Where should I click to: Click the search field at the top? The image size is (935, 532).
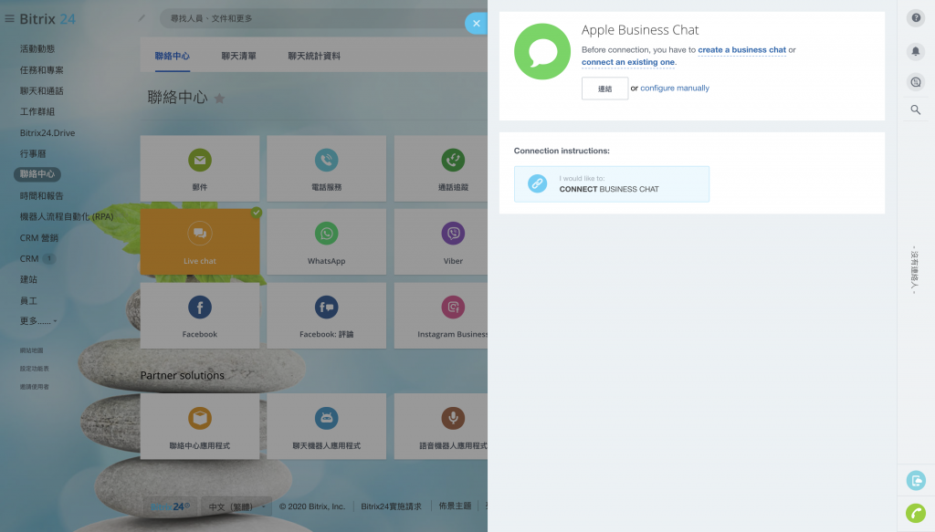[x=310, y=18]
